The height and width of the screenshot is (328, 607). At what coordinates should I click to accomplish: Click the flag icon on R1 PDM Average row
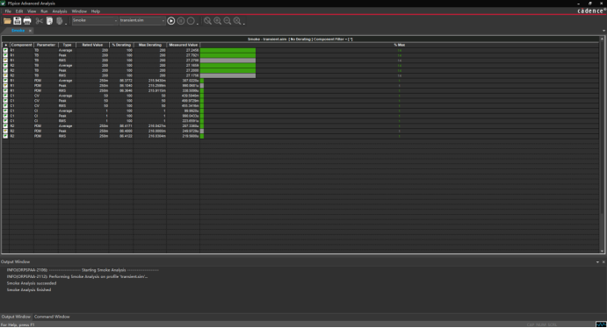pos(5,81)
